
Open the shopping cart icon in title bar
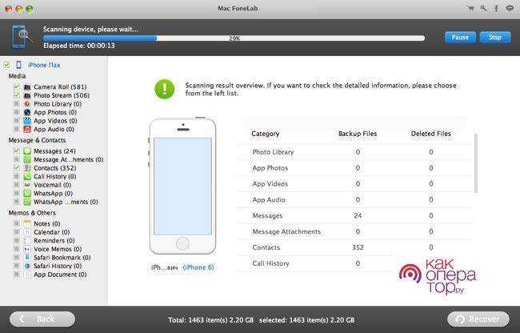click(x=470, y=9)
